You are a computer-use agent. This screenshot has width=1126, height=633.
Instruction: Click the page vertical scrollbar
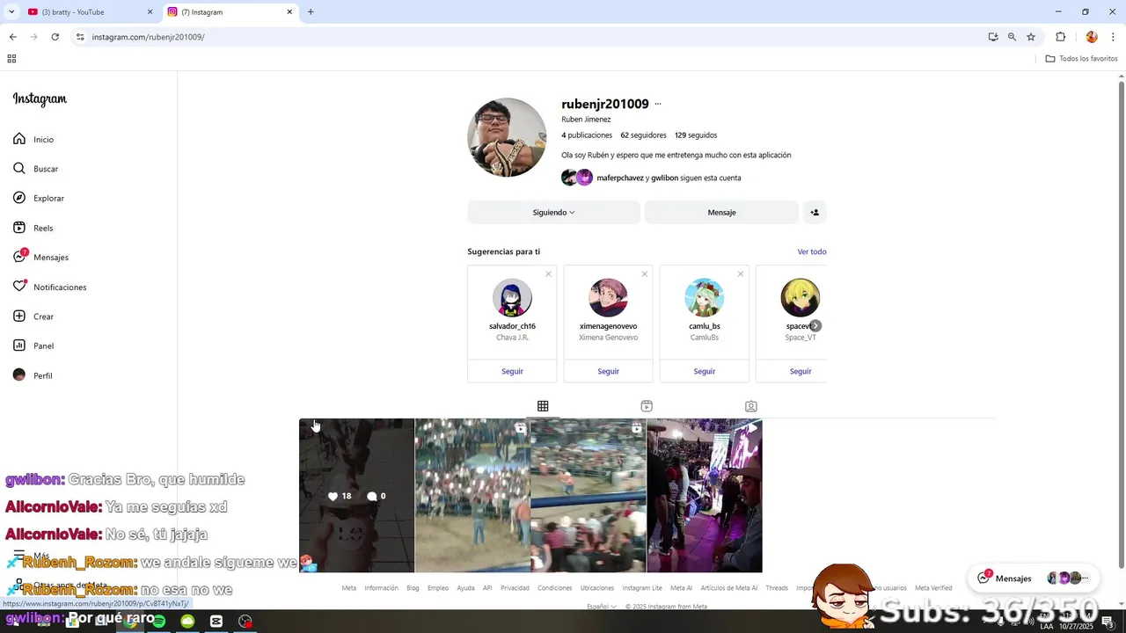pyautogui.click(x=1121, y=325)
